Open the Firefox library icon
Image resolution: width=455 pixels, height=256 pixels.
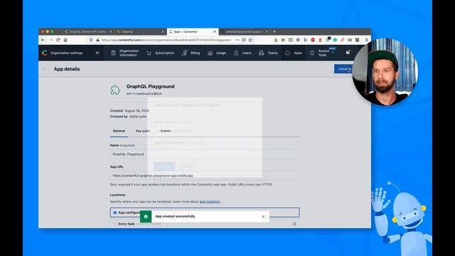(283, 40)
